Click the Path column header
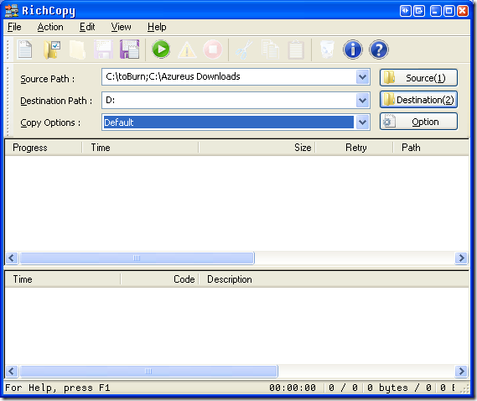The width and height of the screenshot is (477, 401). [431, 148]
